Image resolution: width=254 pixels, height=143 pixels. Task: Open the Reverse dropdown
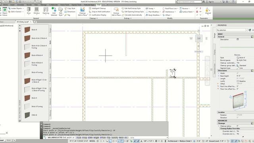pyautogui.click(x=185, y=8)
